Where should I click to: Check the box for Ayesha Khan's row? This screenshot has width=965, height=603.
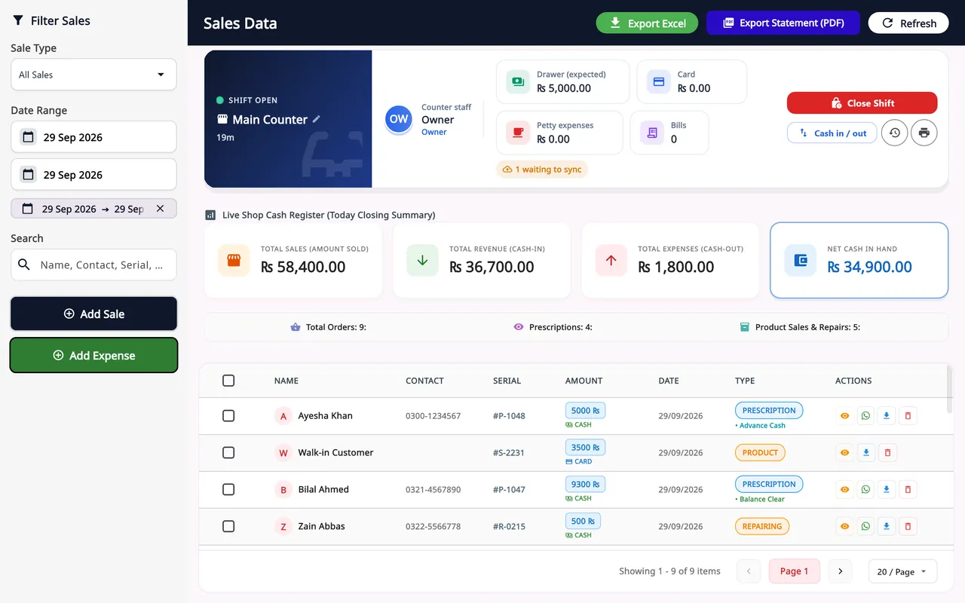coord(228,415)
